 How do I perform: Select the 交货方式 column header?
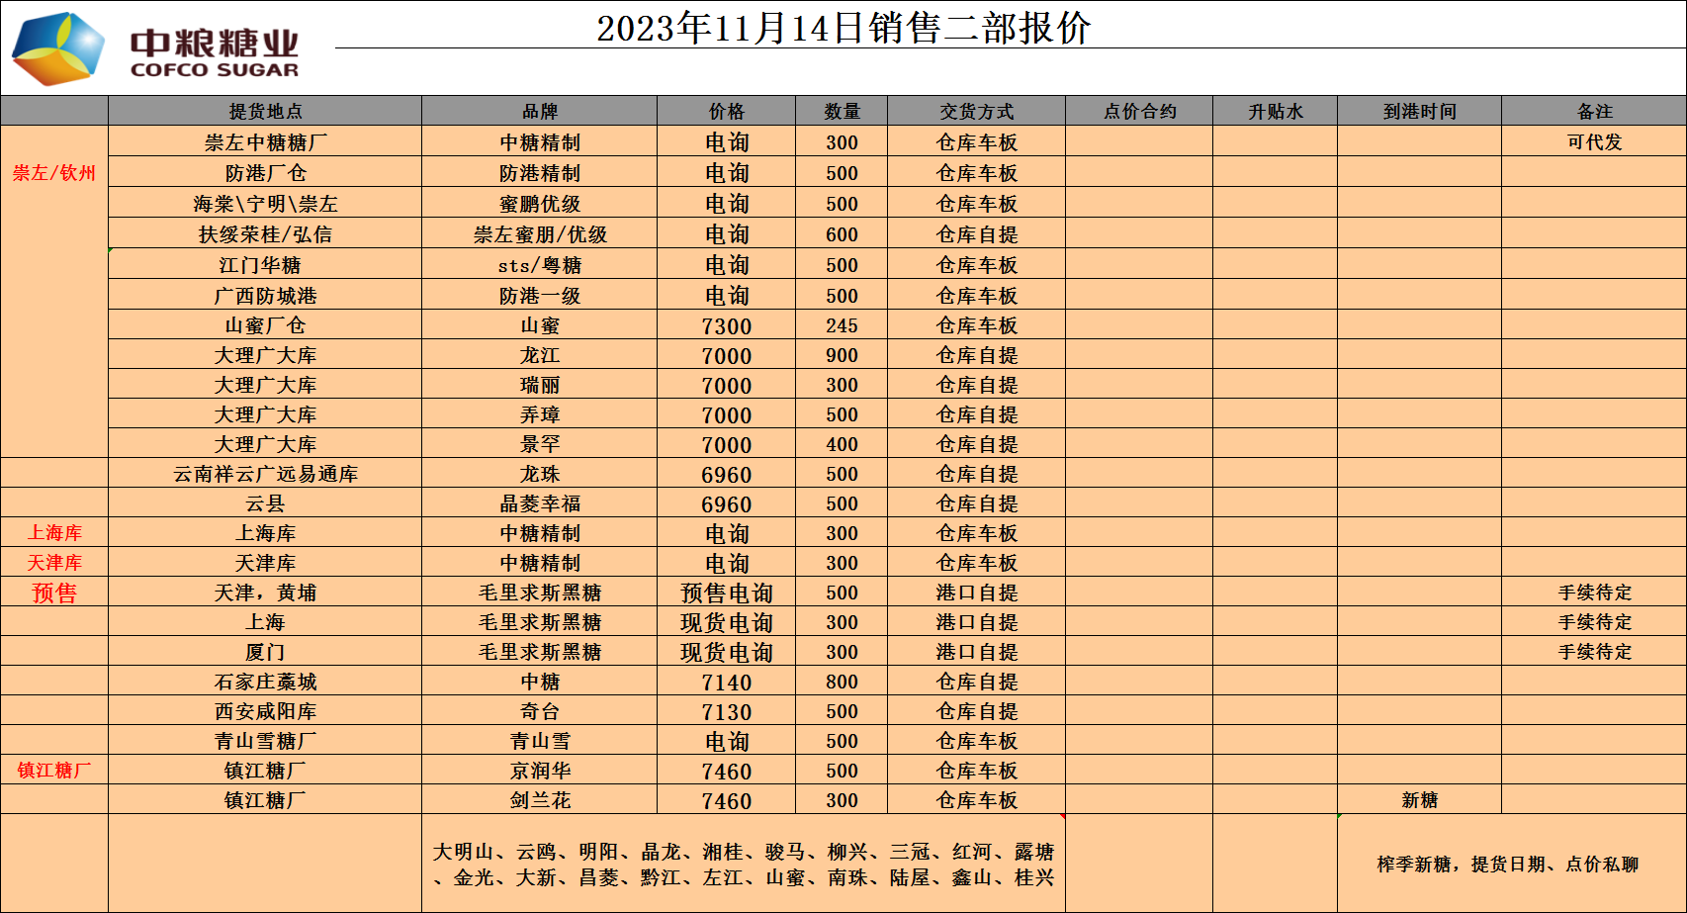click(x=976, y=112)
